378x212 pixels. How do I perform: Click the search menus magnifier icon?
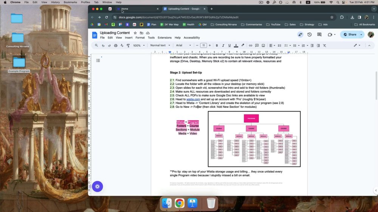point(96,45)
